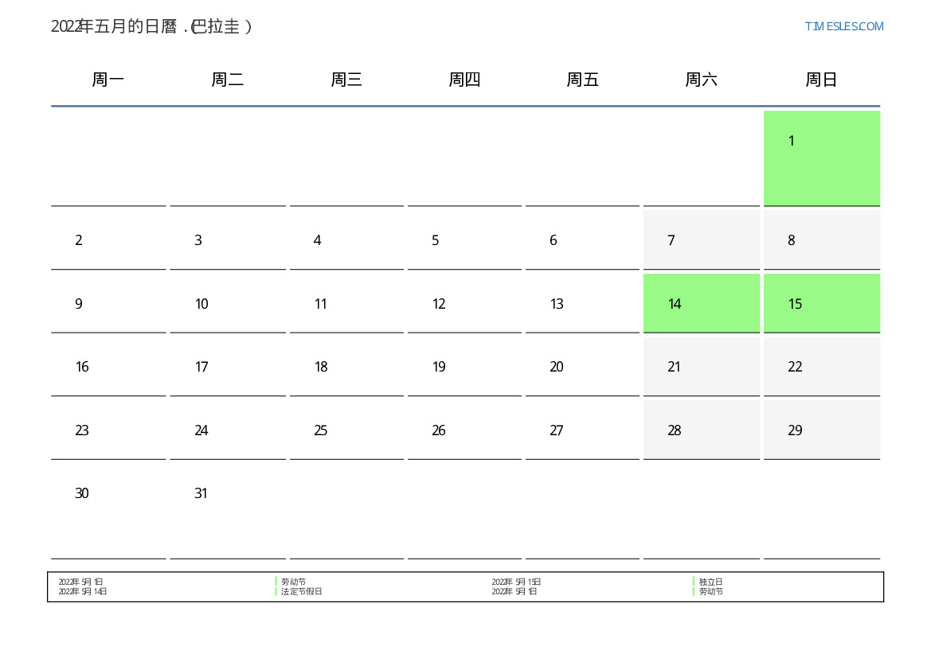Choose Saturday the 7th cell

click(x=701, y=239)
